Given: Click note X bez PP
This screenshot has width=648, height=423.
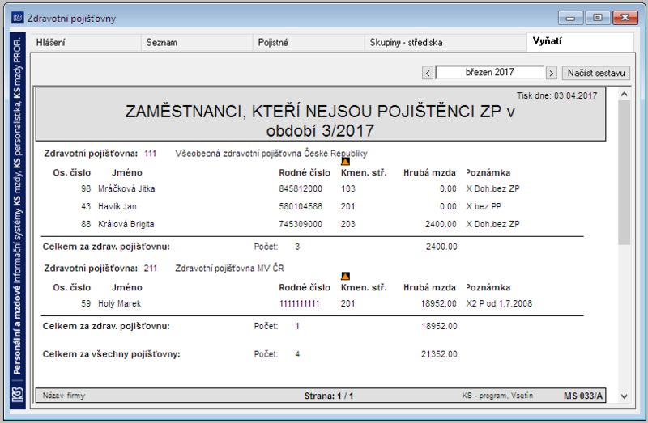Looking at the screenshot, I should point(483,206).
